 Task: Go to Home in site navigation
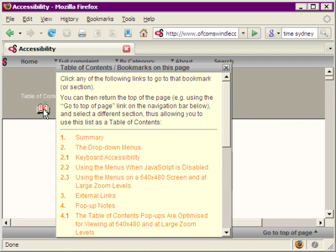pos(29,61)
